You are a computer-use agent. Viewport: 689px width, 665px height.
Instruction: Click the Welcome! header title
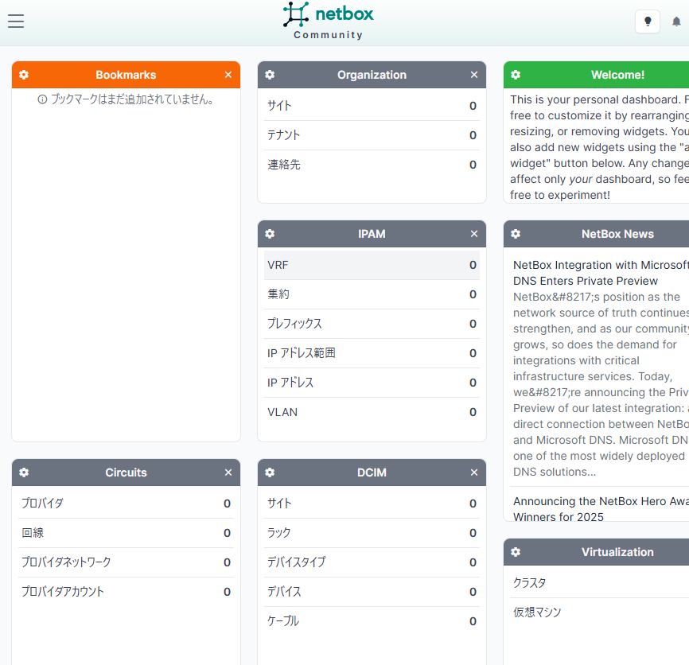[x=617, y=75]
